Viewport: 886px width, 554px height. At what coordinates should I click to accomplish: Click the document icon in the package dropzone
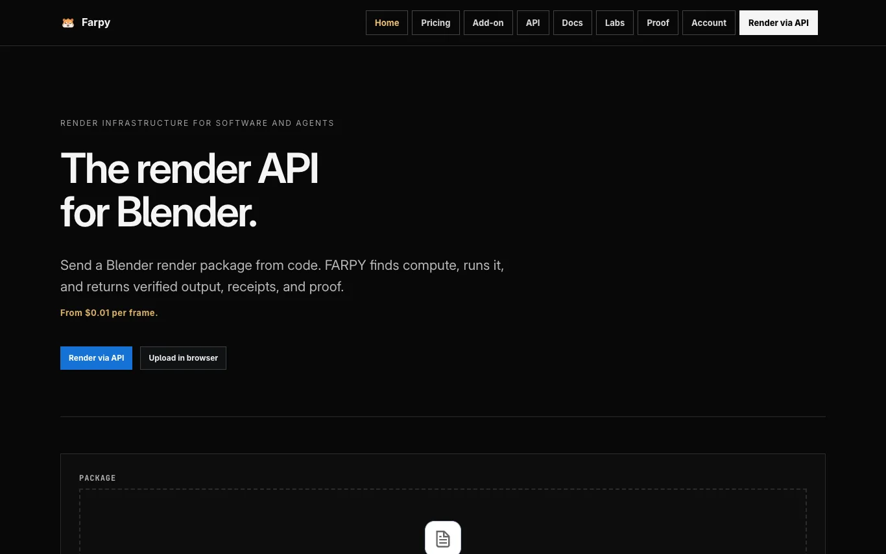pos(443,538)
